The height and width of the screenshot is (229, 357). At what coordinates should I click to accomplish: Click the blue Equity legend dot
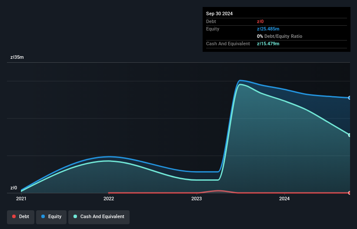click(x=43, y=216)
